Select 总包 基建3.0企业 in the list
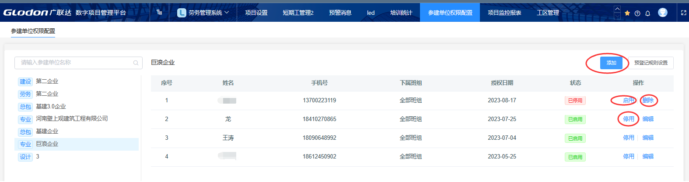The width and height of the screenshot is (689, 182). coord(77,107)
